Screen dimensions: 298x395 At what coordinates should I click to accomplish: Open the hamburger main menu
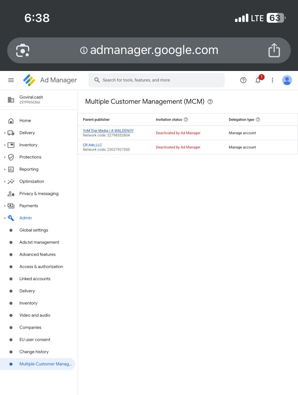click(x=11, y=80)
